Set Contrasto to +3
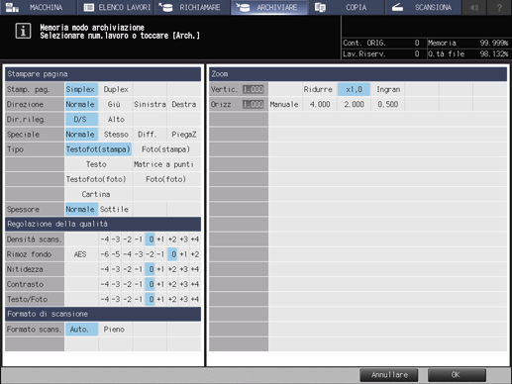This screenshot has height=384, width=512. tap(183, 284)
